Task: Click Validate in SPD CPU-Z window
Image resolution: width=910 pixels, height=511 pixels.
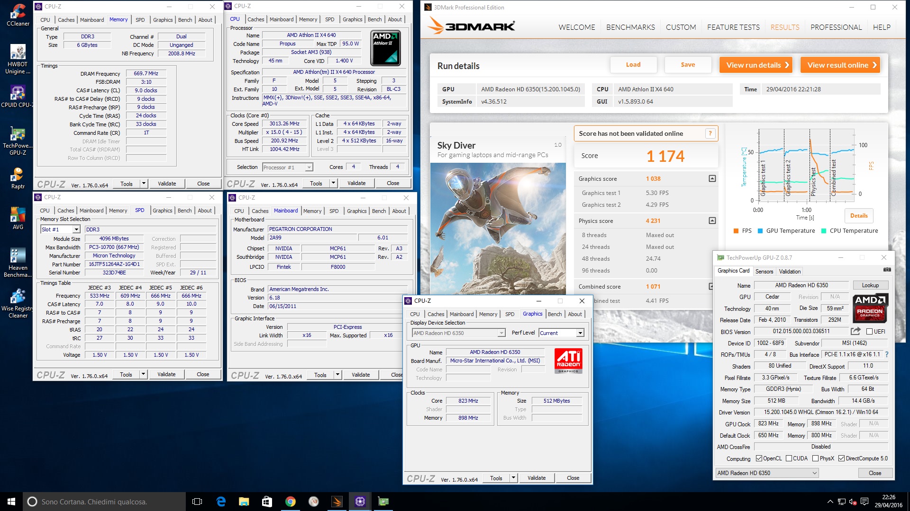Action: click(166, 374)
